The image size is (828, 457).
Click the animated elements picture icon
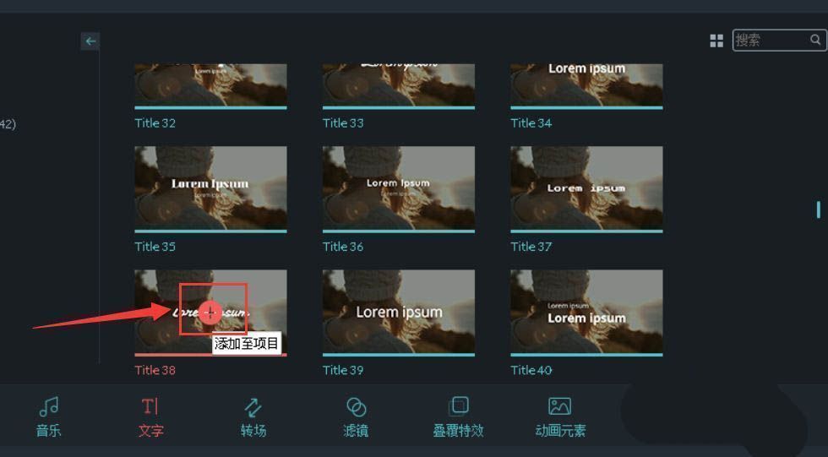[559, 406]
